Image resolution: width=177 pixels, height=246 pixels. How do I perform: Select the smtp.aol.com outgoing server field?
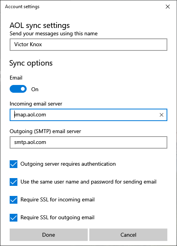[88, 142]
